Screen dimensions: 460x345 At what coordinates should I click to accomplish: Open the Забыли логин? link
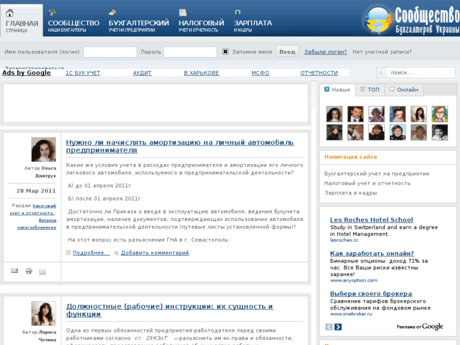[325, 52]
